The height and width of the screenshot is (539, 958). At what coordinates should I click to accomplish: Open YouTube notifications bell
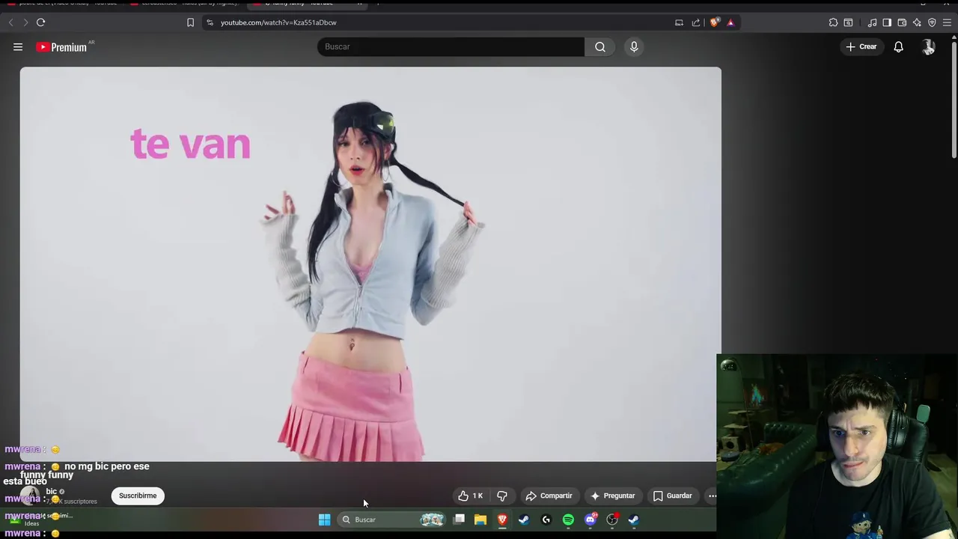tap(898, 46)
